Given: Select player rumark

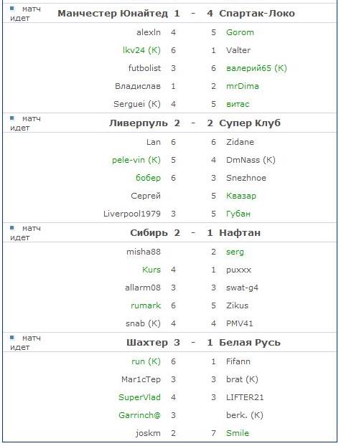Looking at the screenshot, I should pyautogui.click(x=146, y=305).
